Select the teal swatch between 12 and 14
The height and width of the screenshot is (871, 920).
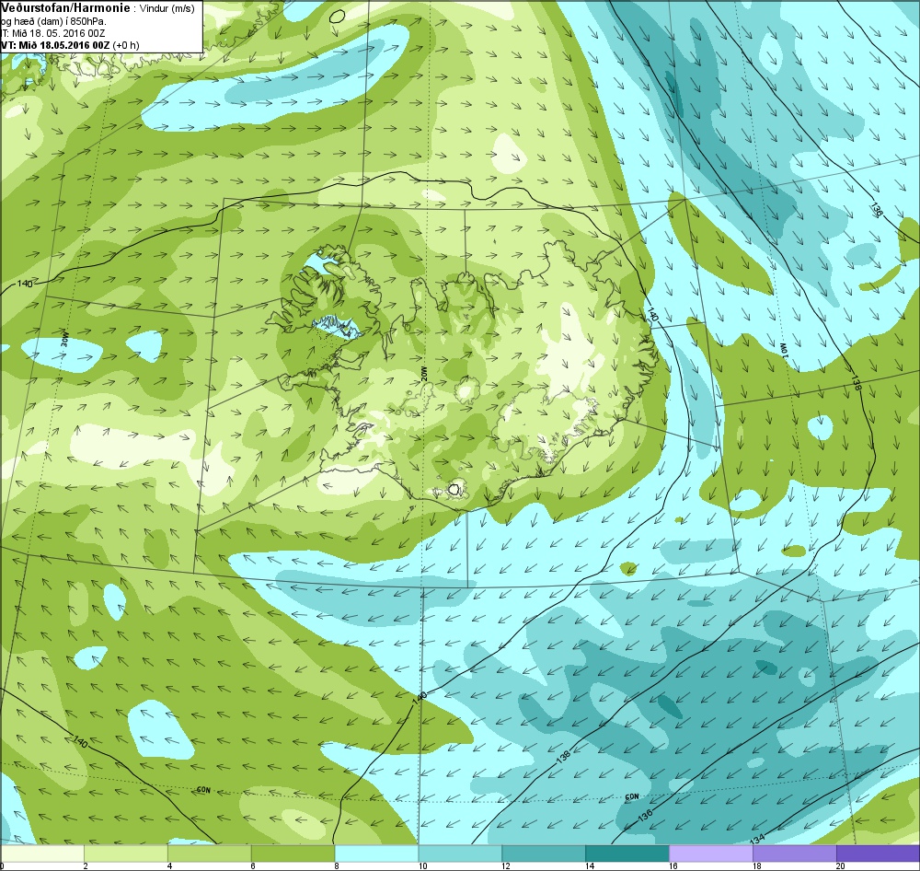click(x=544, y=853)
